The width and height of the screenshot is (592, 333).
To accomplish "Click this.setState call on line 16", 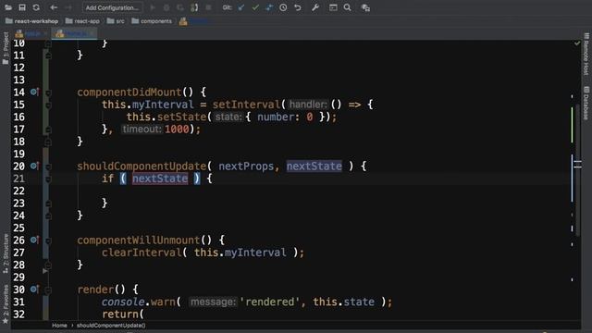I will (x=166, y=117).
